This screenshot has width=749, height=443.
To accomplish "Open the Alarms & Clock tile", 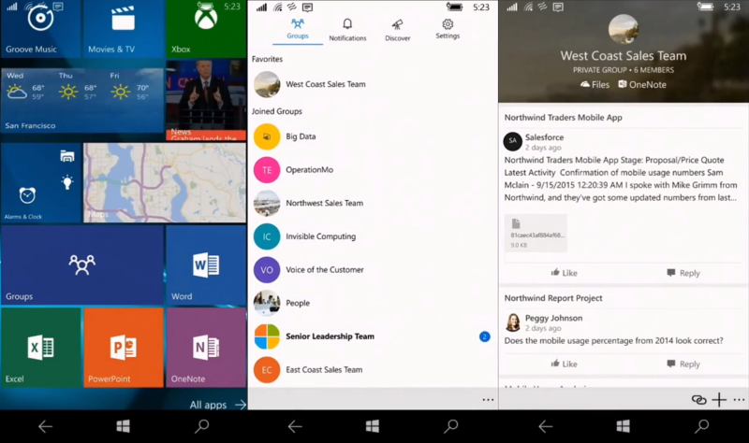I will click(40, 182).
